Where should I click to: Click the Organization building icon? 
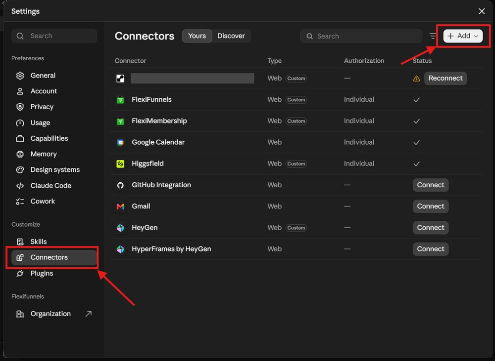[20, 314]
